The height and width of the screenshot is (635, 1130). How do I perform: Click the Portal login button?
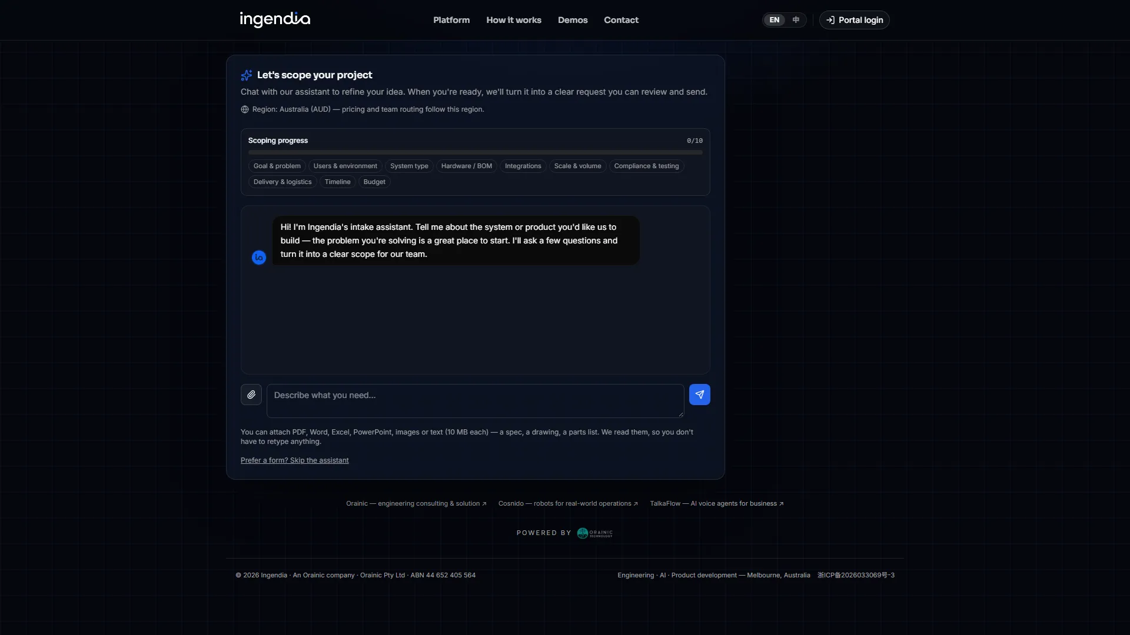tap(855, 20)
